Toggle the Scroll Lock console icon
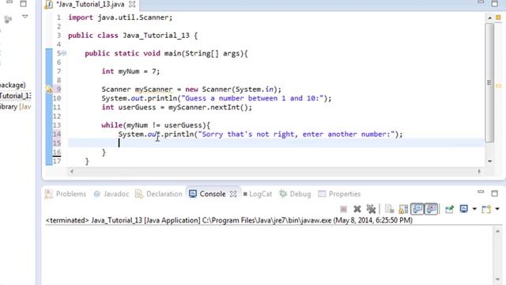Image resolution: width=506 pixels, height=285 pixels. 403,209
